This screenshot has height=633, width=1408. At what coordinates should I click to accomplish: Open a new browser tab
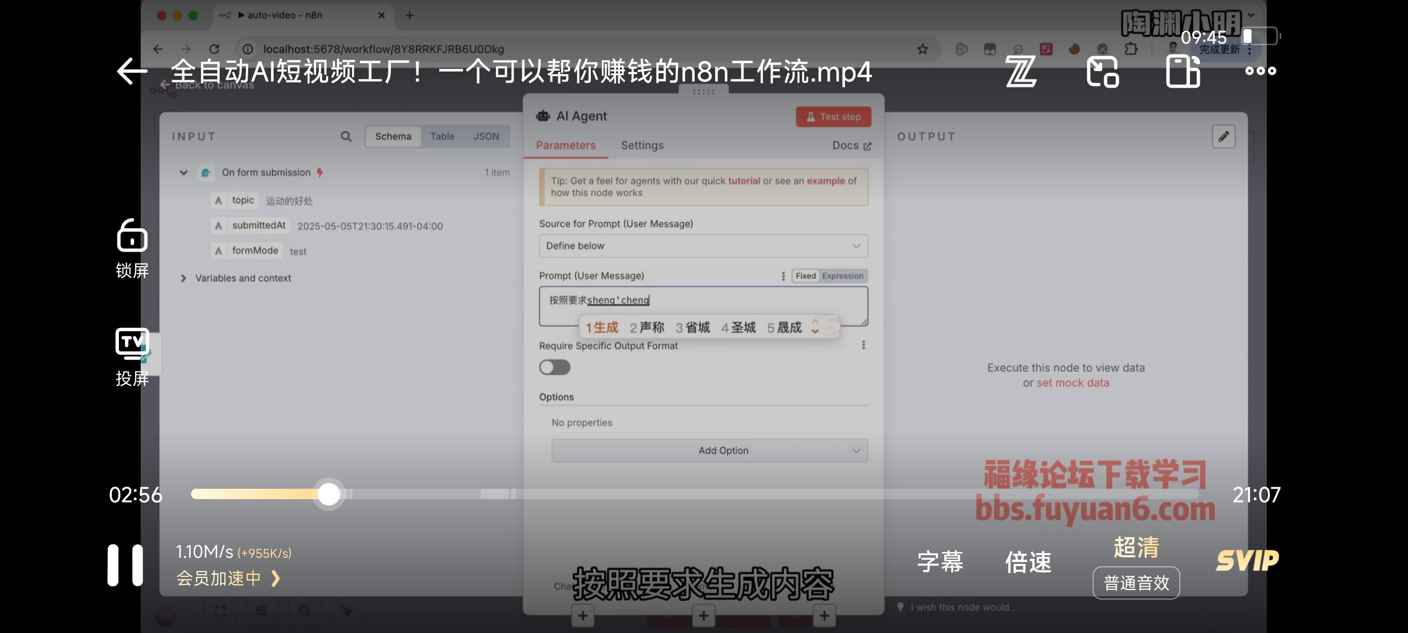410,15
